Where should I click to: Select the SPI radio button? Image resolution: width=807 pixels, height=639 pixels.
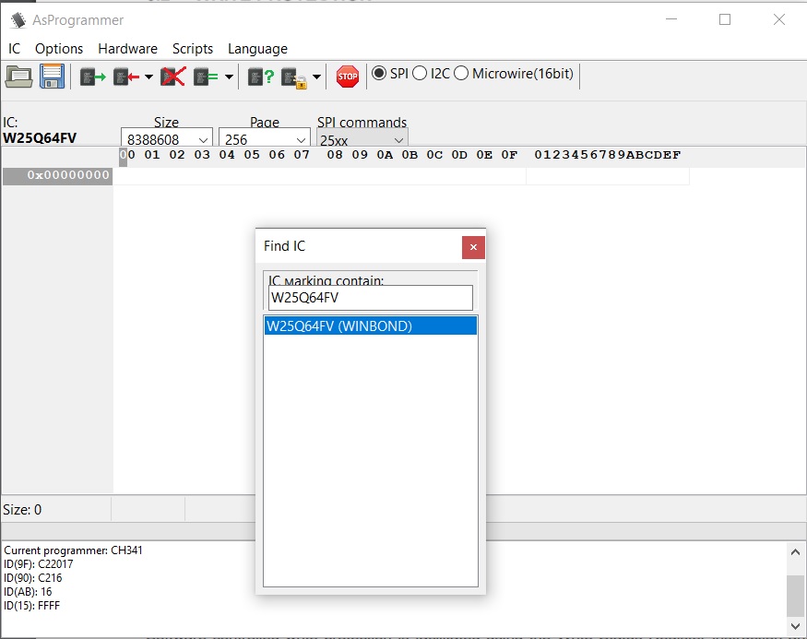379,74
